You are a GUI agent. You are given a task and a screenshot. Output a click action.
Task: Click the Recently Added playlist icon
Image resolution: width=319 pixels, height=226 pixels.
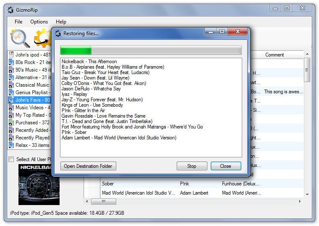click(x=11, y=130)
